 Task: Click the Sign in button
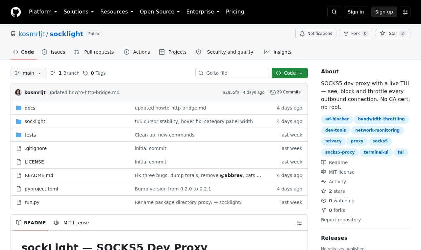point(356,12)
